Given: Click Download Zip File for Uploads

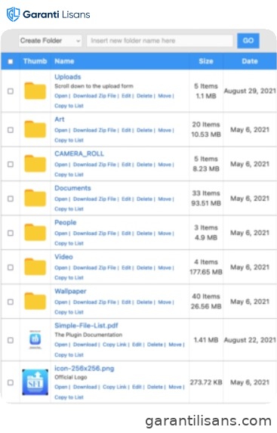Looking at the screenshot, I should (94, 96).
